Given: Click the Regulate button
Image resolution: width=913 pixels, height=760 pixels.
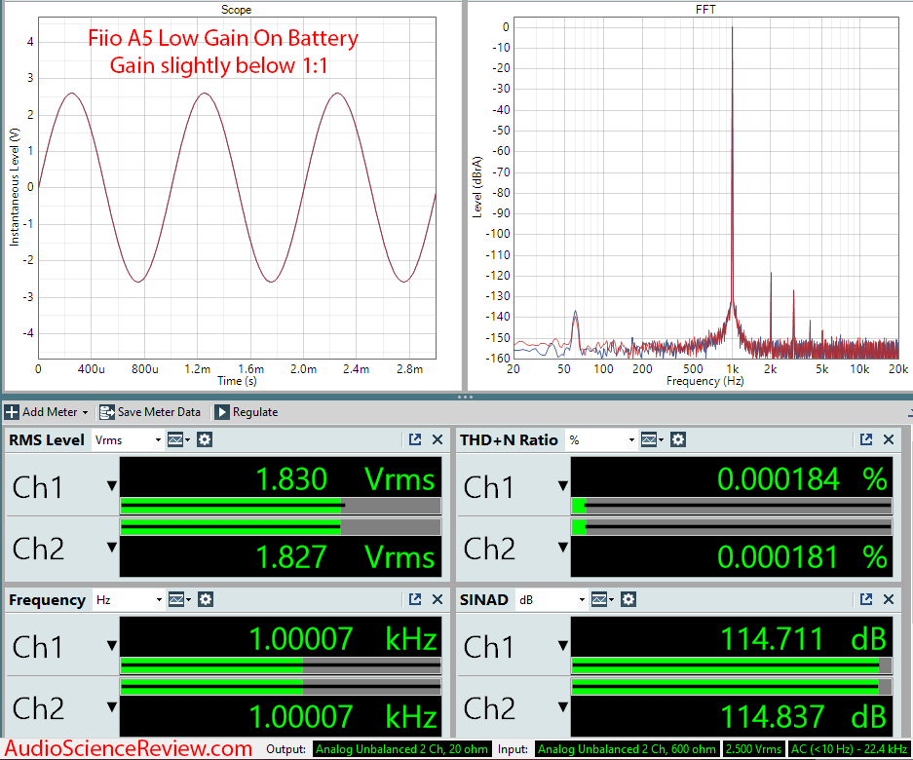Looking at the screenshot, I should pos(247,412).
